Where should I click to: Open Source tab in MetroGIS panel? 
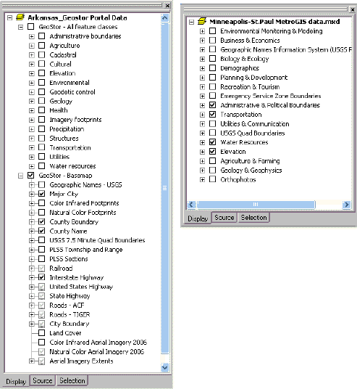(224, 217)
